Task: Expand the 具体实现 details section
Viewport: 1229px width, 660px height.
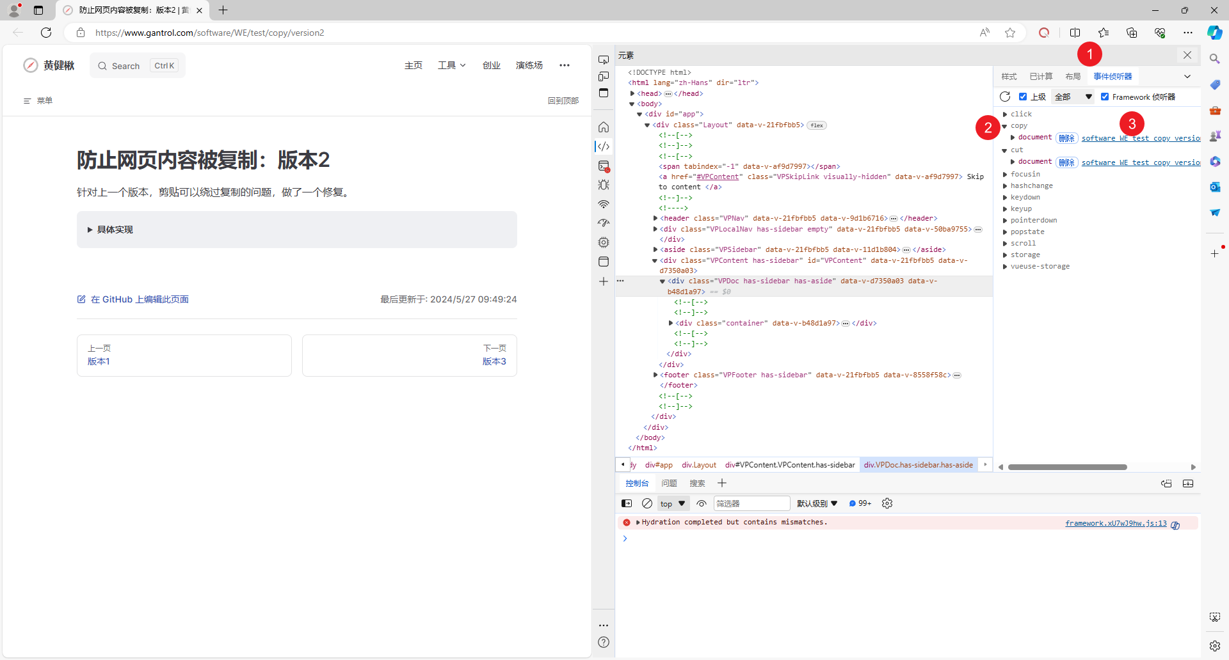Action: click(x=297, y=230)
